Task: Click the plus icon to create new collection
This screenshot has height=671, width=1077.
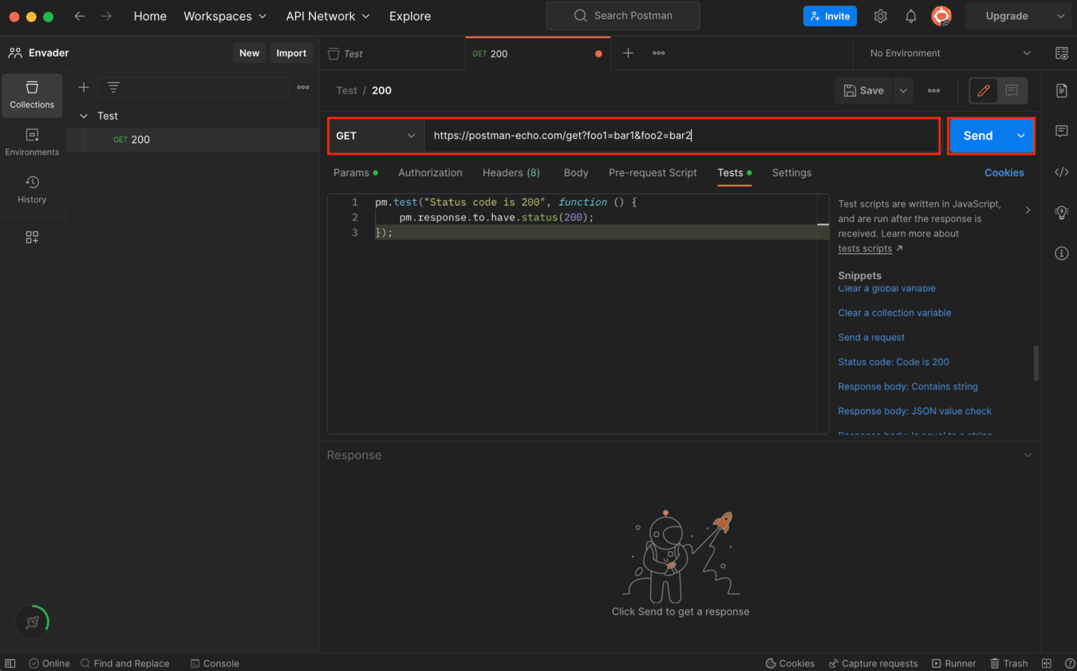Action: [x=83, y=87]
